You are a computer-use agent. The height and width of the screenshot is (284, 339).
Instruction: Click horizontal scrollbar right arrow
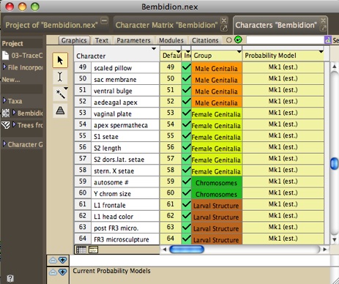[x=324, y=249]
